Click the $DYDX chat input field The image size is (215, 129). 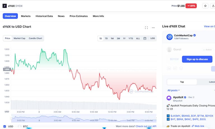pos(174,59)
